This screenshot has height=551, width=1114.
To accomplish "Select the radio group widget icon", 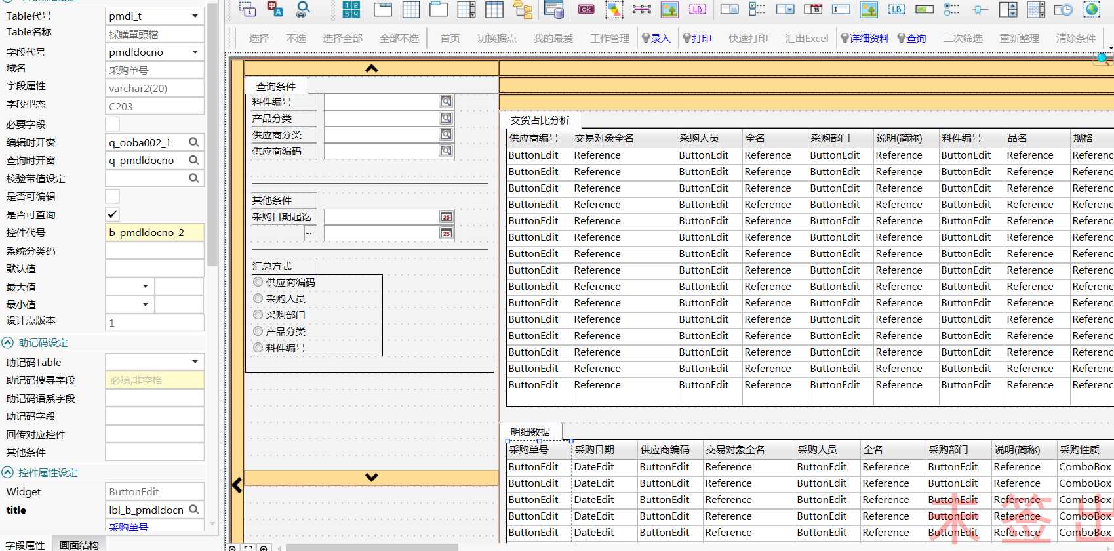I will click(x=952, y=9).
